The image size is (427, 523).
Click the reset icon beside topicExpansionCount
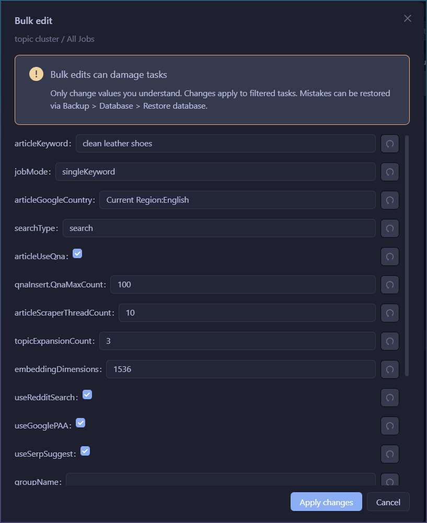click(389, 341)
